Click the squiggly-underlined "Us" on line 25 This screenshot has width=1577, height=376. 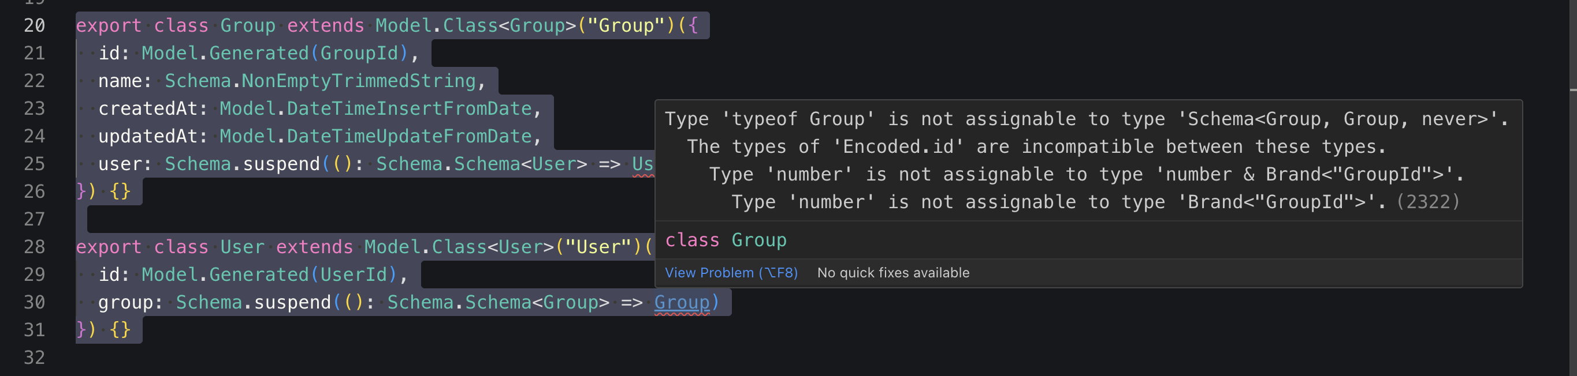tap(642, 164)
